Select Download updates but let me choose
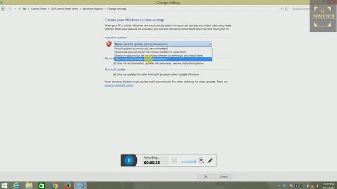This screenshot has width=337, height=189. pos(163,52)
